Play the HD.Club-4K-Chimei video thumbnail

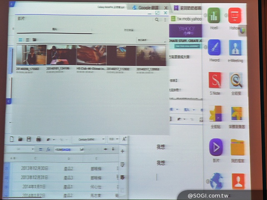[91, 55]
